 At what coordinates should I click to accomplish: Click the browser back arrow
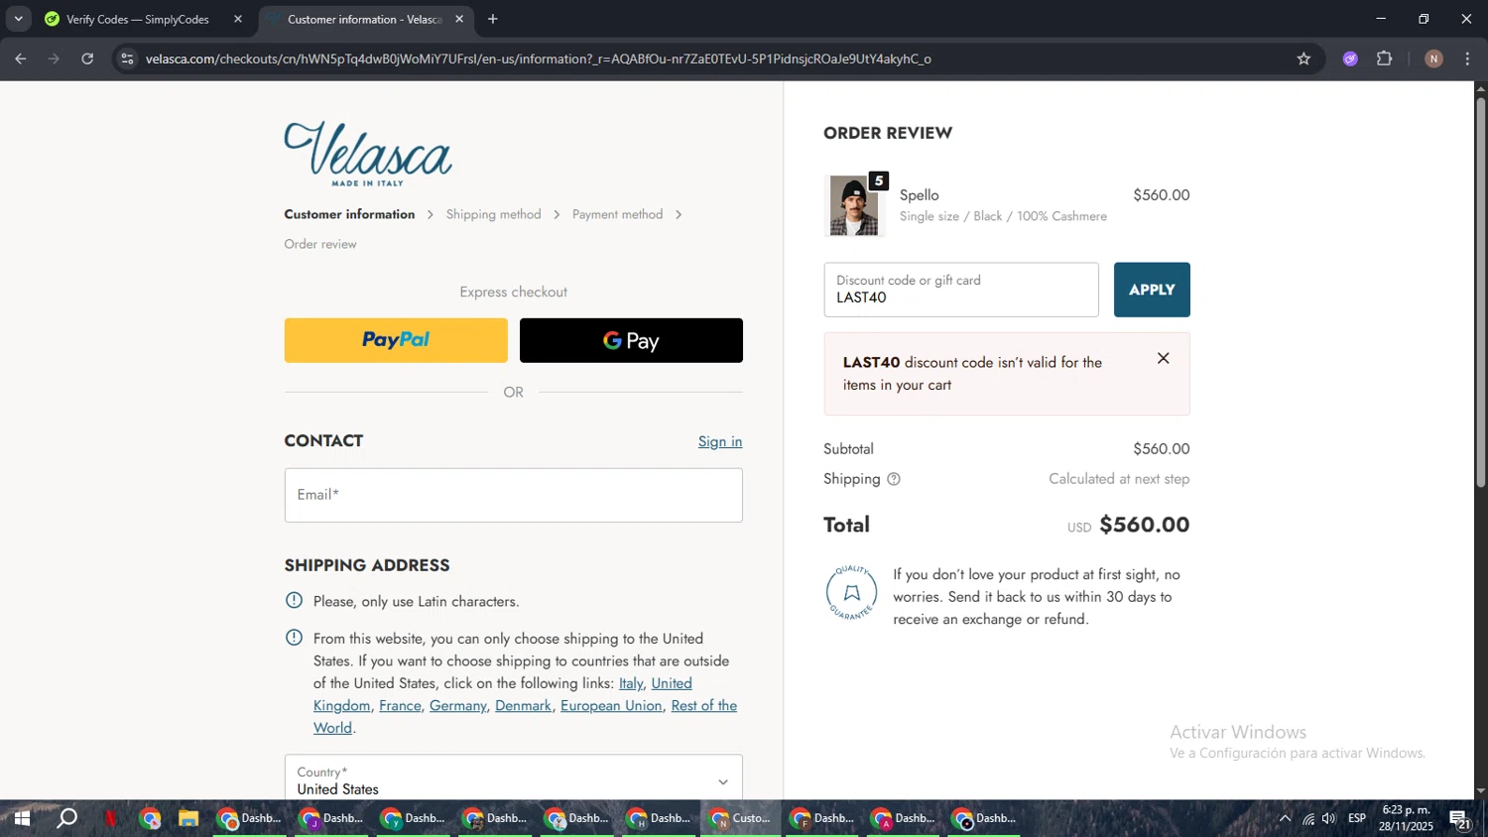pos(21,59)
